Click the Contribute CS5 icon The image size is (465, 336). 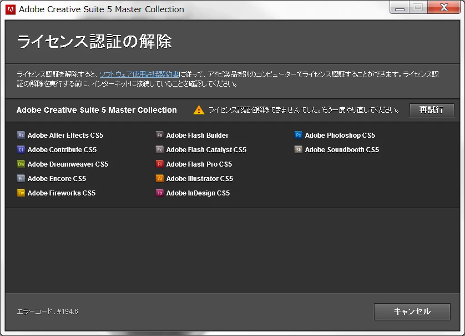point(21,149)
